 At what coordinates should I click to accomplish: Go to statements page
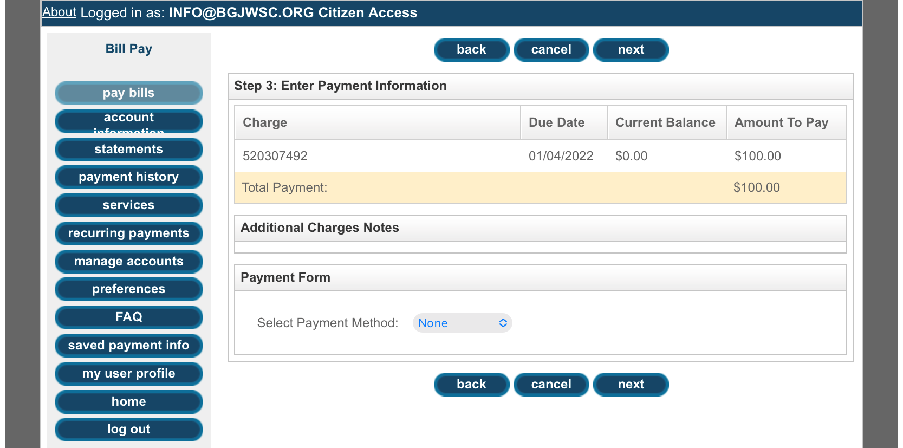(129, 150)
